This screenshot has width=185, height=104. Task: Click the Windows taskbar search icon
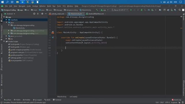tap(7, 2)
